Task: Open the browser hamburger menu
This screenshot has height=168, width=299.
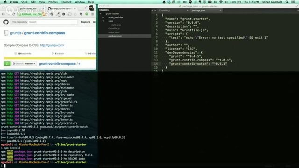Action: point(93,14)
